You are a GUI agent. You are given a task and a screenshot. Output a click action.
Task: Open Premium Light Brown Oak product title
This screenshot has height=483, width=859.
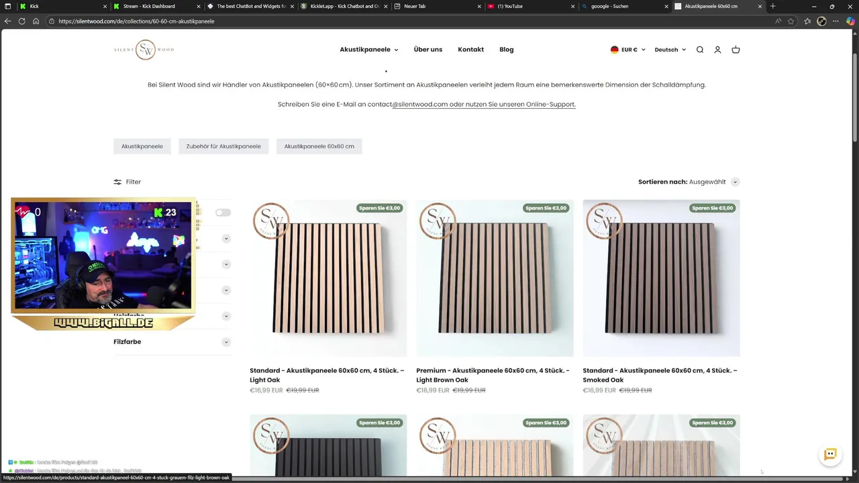tap(493, 375)
